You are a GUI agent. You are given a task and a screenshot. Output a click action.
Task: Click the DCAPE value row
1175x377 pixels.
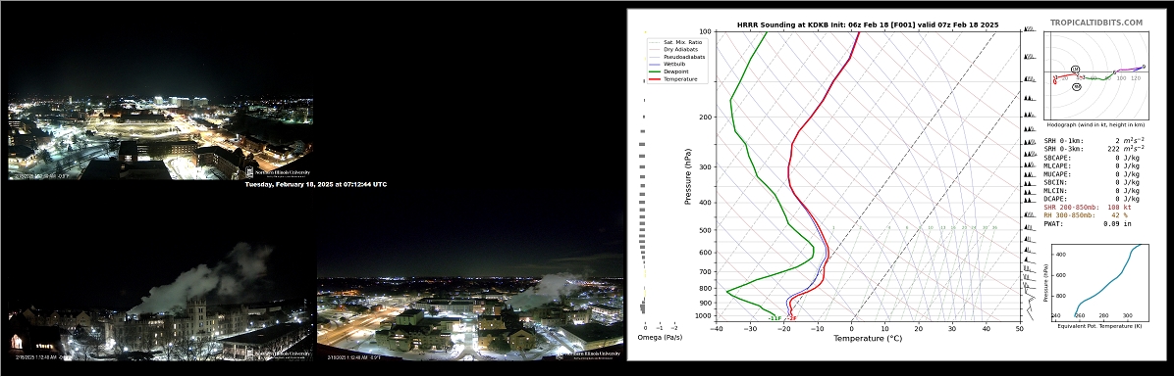(x=1093, y=199)
